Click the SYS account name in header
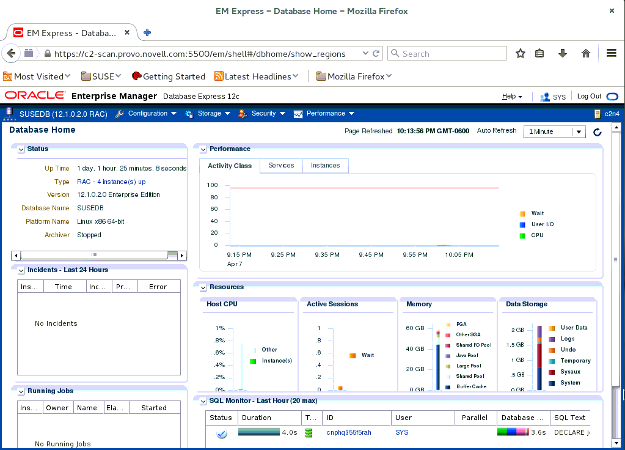The width and height of the screenshot is (625, 450). [559, 97]
